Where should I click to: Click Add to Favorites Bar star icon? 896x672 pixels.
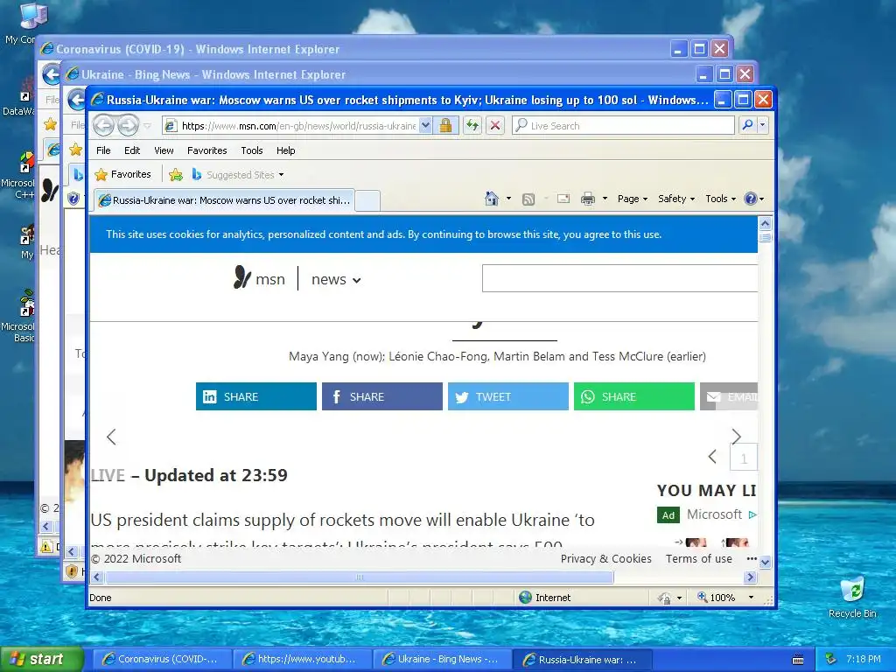click(x=176, y=175)
